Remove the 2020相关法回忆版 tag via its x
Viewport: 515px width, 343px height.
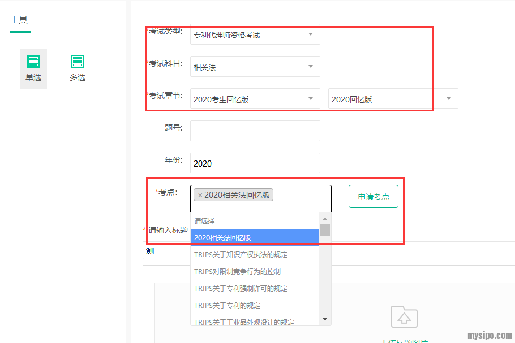pyautogui.click(x=200, y=195)
